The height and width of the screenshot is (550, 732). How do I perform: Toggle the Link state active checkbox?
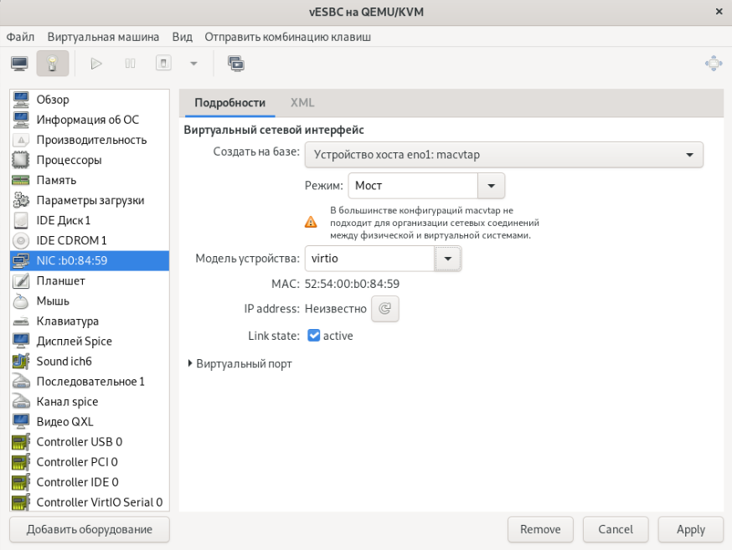pos(314,336)
